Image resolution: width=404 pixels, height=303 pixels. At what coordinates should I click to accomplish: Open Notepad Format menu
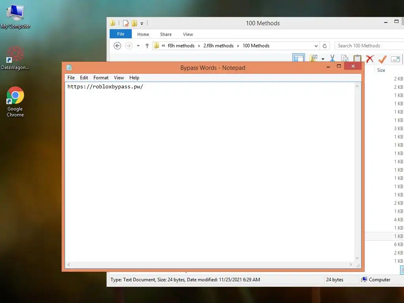[101, 78]
